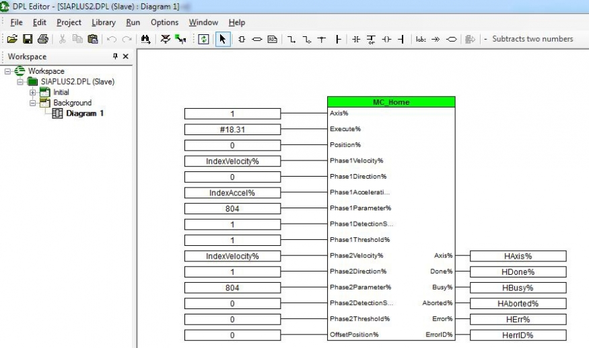Select Diagram 1 in the workspace tree
589x348 pixels.
(84, 114)
